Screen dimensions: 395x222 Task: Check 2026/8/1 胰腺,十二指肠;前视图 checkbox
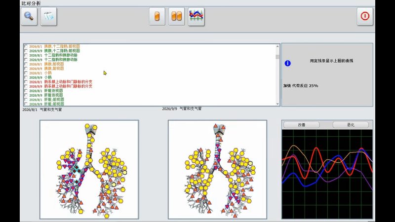26,46
